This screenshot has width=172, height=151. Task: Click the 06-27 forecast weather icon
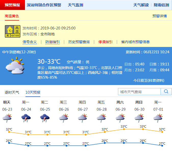pos(82,118)
